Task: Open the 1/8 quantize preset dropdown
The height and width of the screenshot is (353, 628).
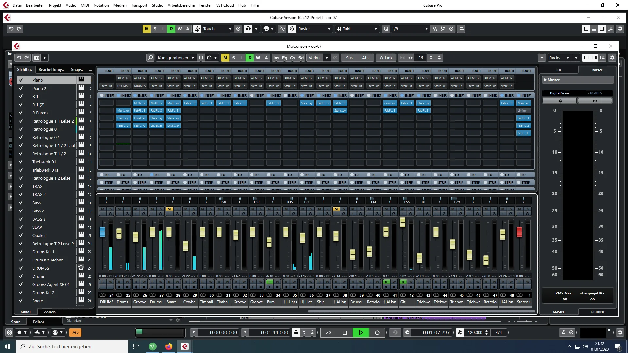Action: pos(410,29)
